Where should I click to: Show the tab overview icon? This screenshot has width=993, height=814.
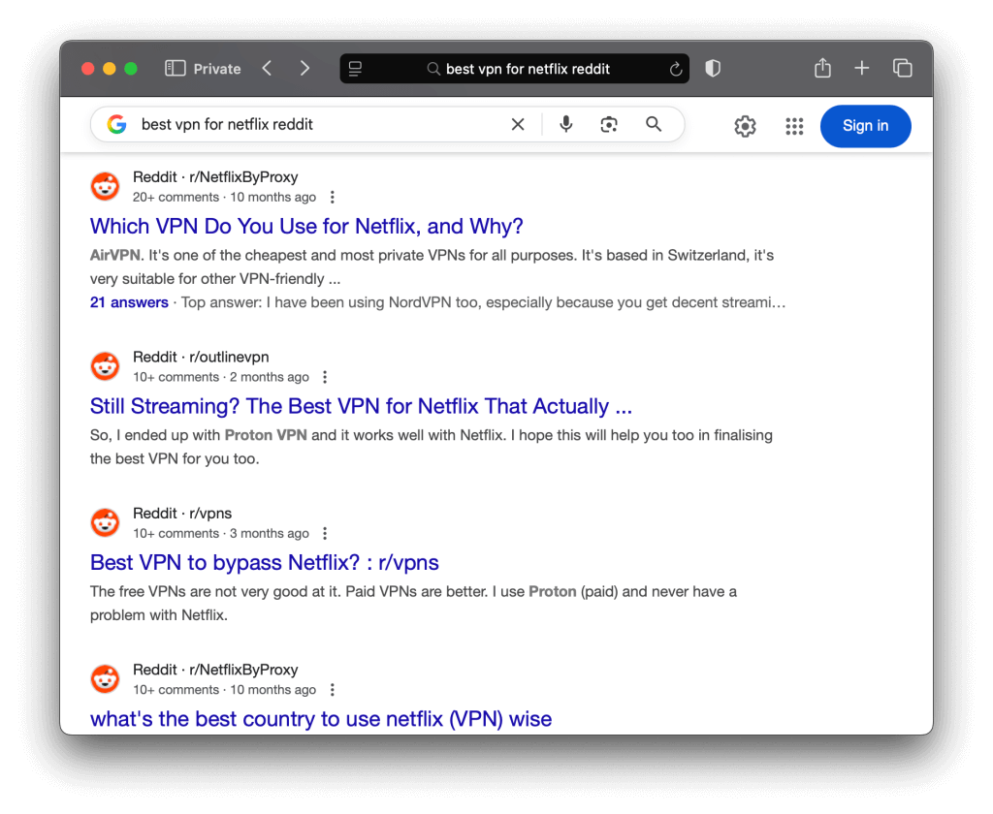click(x=902, y=69)
